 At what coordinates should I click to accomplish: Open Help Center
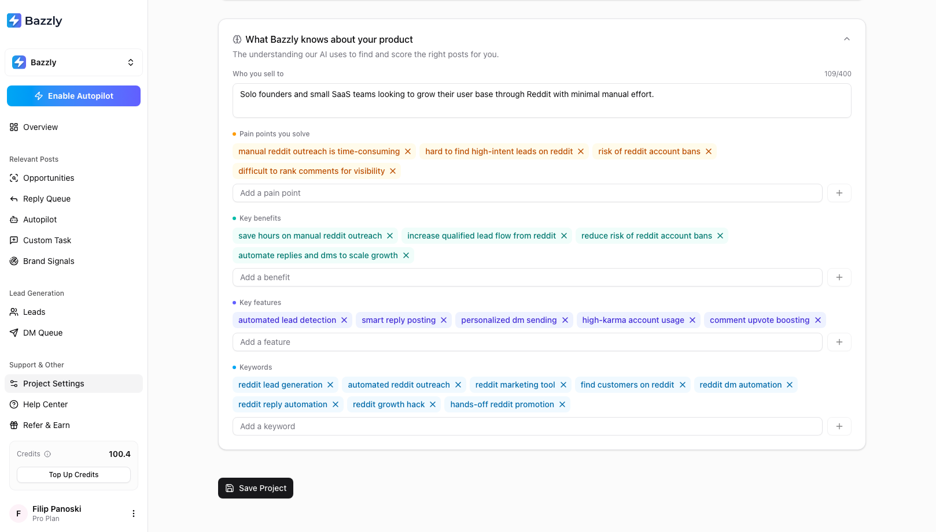(x=73, y=404)
